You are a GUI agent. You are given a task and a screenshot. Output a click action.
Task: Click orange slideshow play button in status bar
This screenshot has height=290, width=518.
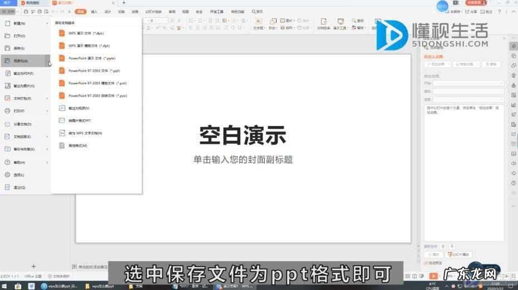433,276
